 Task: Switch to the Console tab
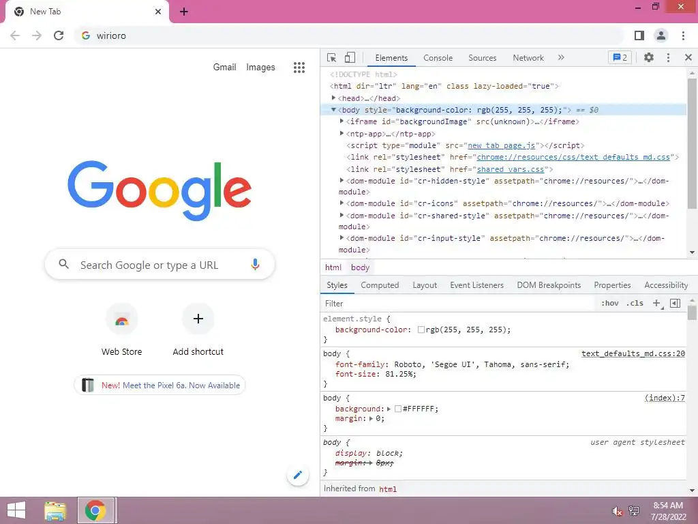point(438,58)
